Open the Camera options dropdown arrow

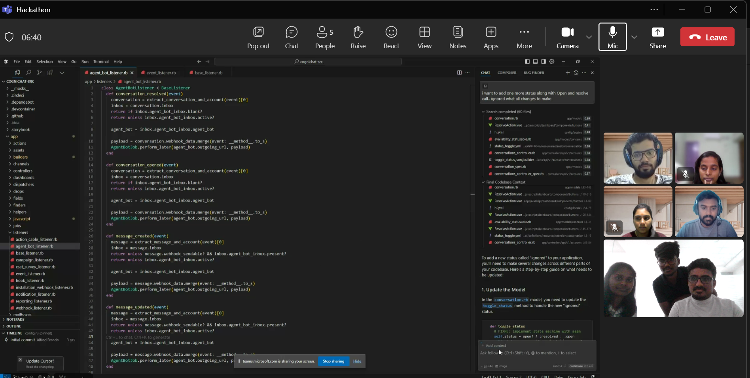589,37
